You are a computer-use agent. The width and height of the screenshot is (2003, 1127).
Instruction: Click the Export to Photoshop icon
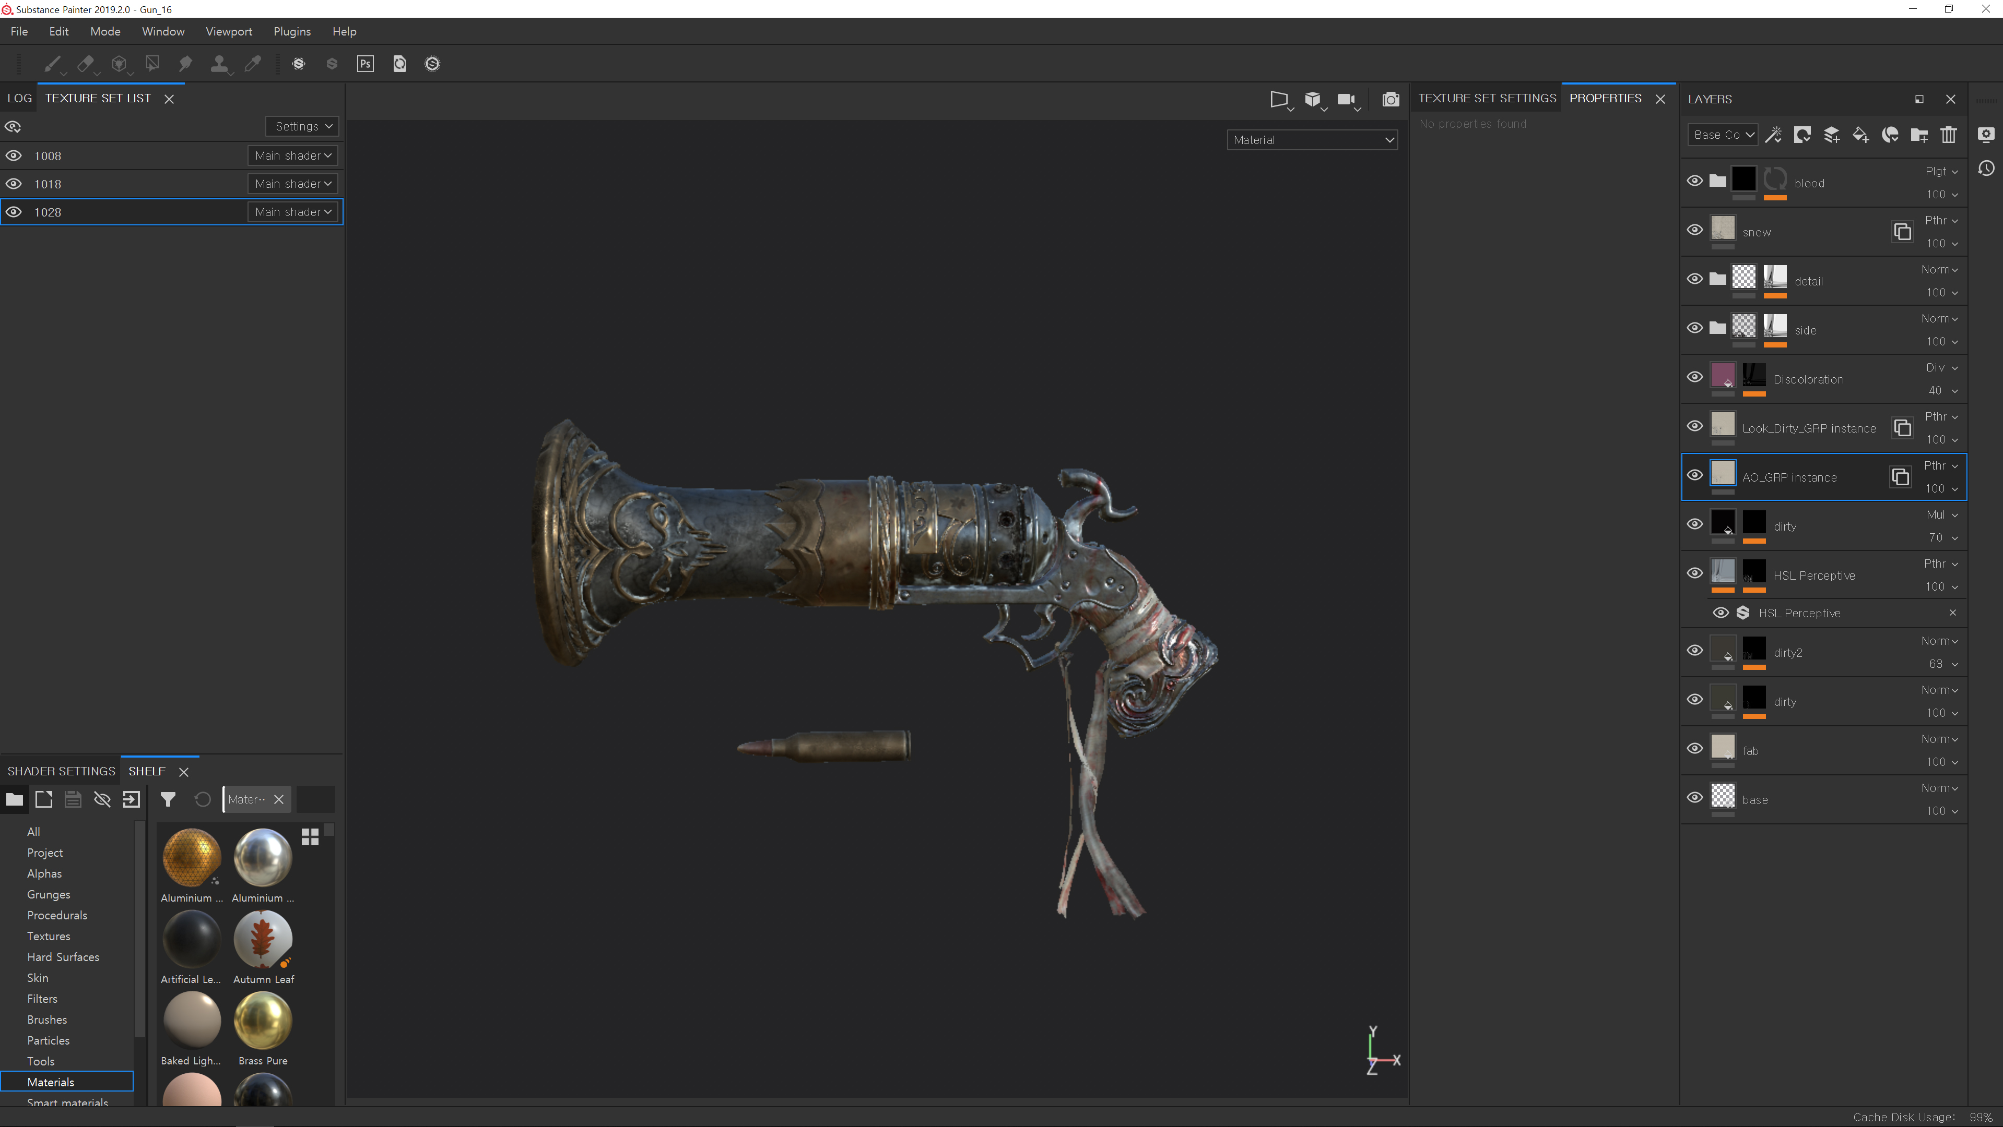pyautogui.click(x=366, y=64)
